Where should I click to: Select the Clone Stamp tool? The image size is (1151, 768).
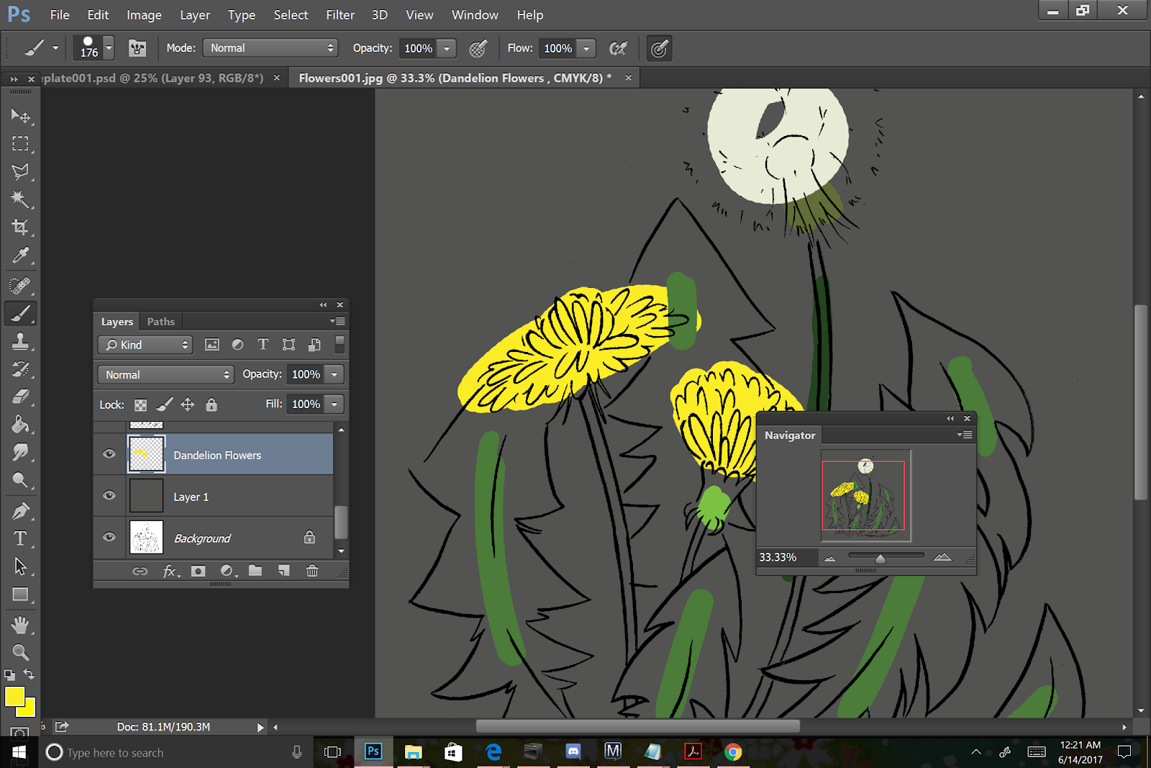[20, 341]
